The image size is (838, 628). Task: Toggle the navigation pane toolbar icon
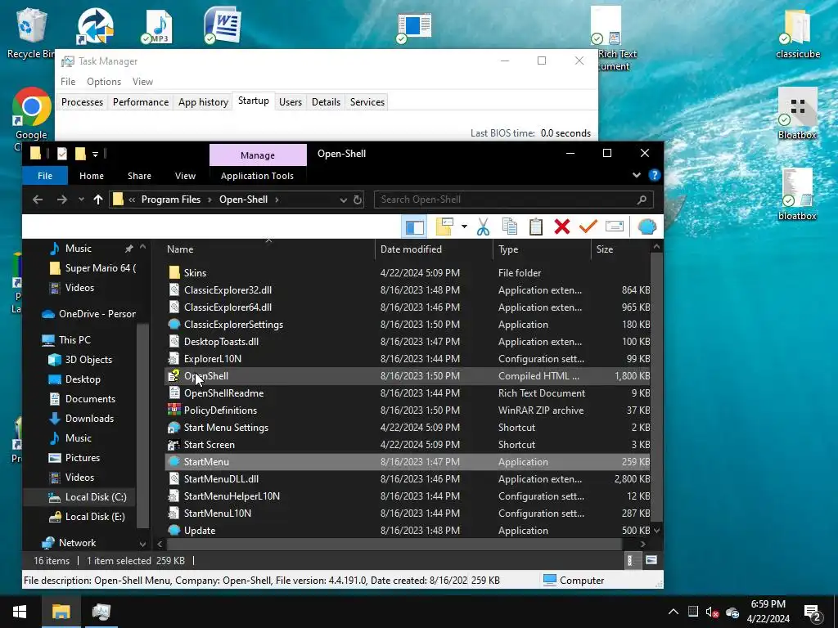click(415, 227)
